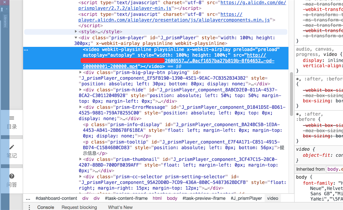Viewport: 343px width, 210px height.
Task: Select the video breadcrumb item
Action: [x=273, y=198]
